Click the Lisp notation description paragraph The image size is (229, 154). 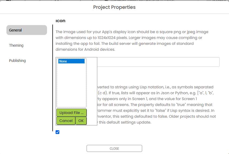click(x=155, y=105)
